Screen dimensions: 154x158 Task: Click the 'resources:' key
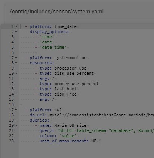coord(42,63)
